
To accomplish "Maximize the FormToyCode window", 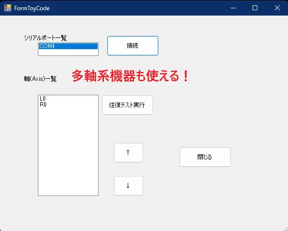I will pos(255,8).
